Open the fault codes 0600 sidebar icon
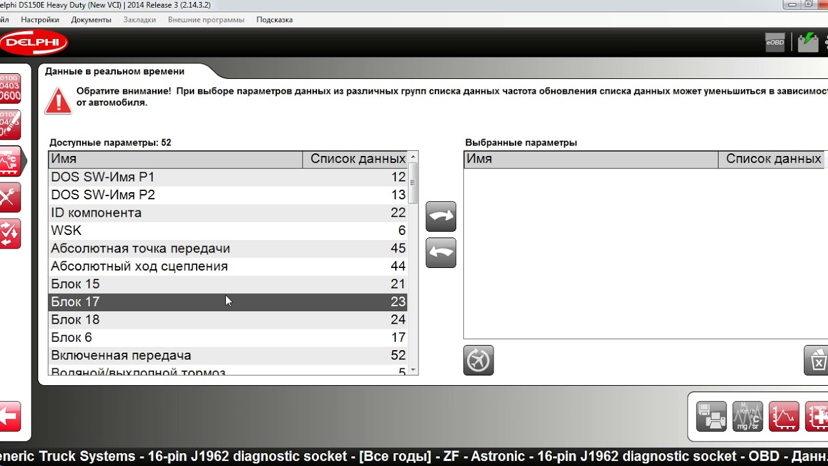The width and height of the screenshot is (828, 466). pyautogui.click(x=10, y=89)
